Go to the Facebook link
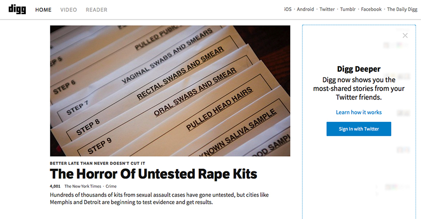This screenshot has width=421, height=219. click(x=371, y=9)
